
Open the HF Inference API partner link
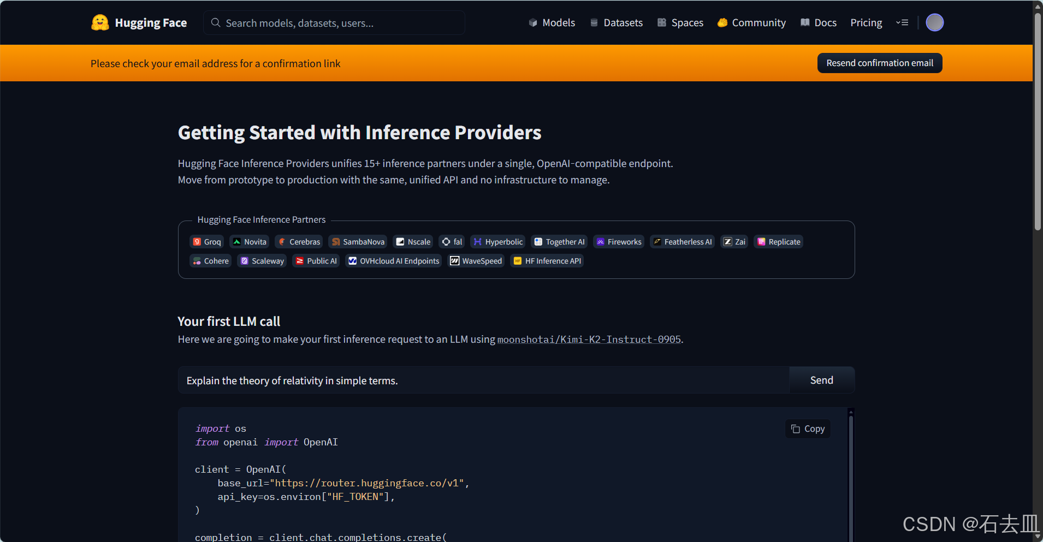point(547,261)
